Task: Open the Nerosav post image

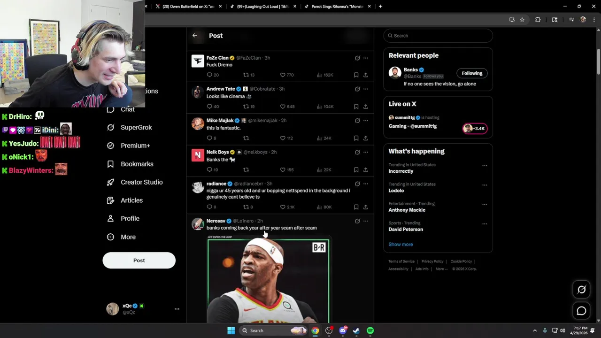Action: click(268, 280)
